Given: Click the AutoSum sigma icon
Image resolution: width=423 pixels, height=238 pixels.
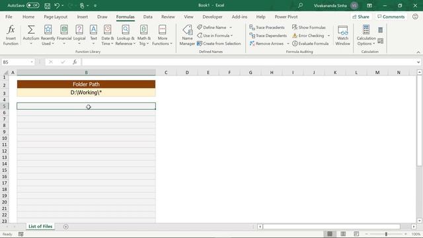Looking at the screenshot, I should 31,29.
